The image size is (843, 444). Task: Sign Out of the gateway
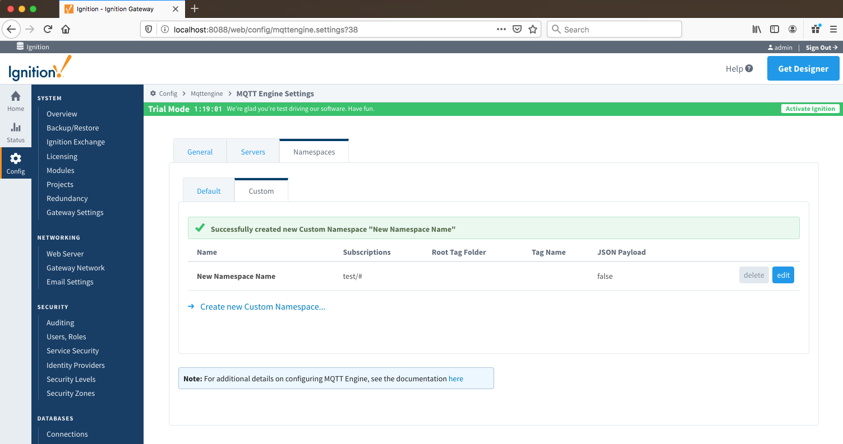point(822,48)
